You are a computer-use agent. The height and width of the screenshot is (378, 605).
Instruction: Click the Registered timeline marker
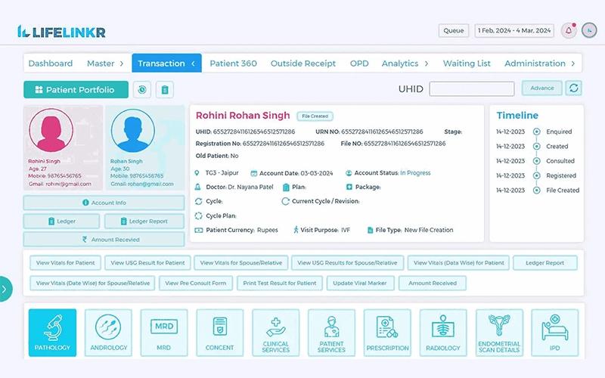536,175
